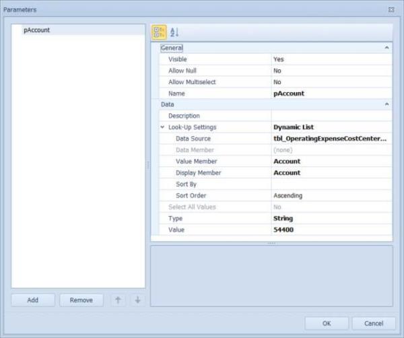Open the Type String dropdown
The image size is (404, 338).
click(330, 218)
